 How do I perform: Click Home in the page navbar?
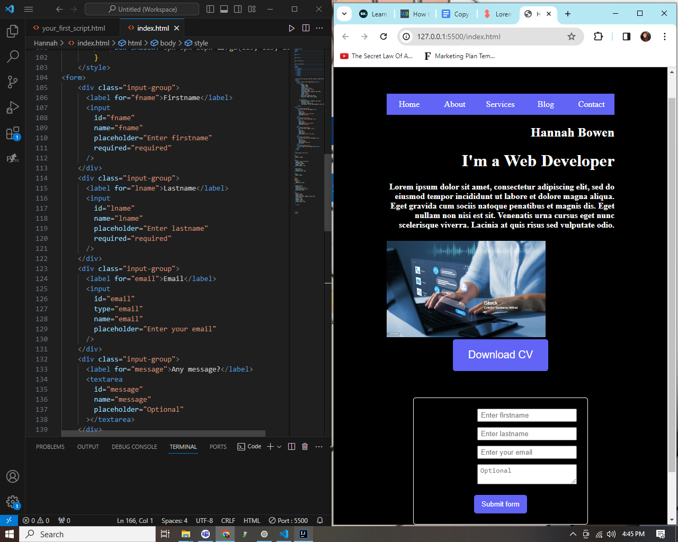coord(409,104)
